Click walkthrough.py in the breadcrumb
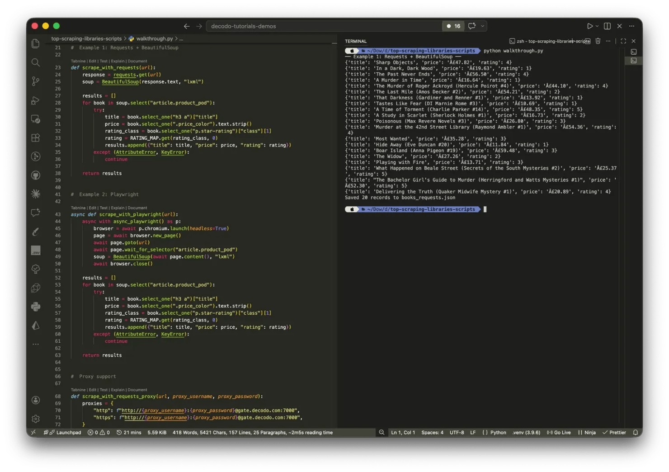Viewport: 669px width, 472px height. 154,39
